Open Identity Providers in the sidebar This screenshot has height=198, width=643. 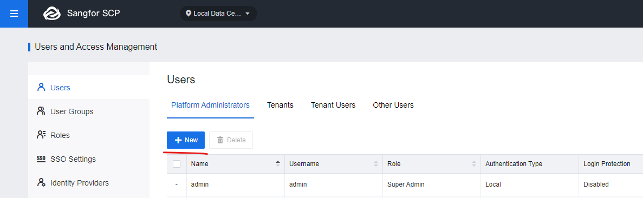[89, 182]
